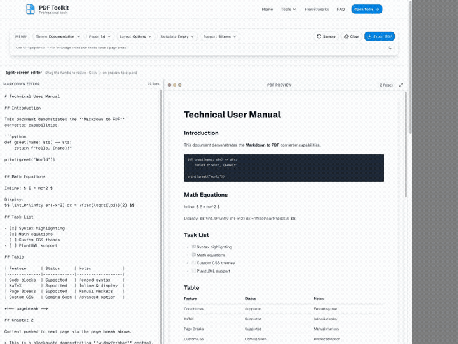Screen dimensions: 458x344
Task: Click the 'Feature' table header in preview
Action: (190, 299)
